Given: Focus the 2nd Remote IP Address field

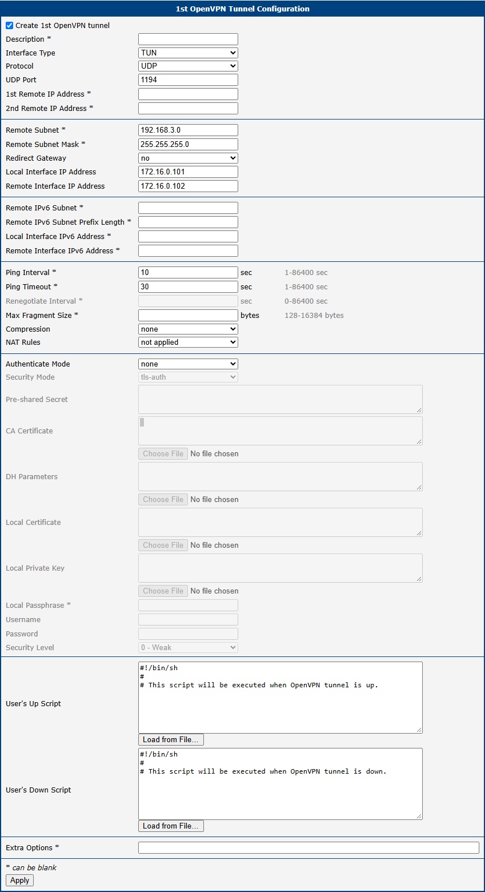Looking at the screenshot, I should 188,108.
